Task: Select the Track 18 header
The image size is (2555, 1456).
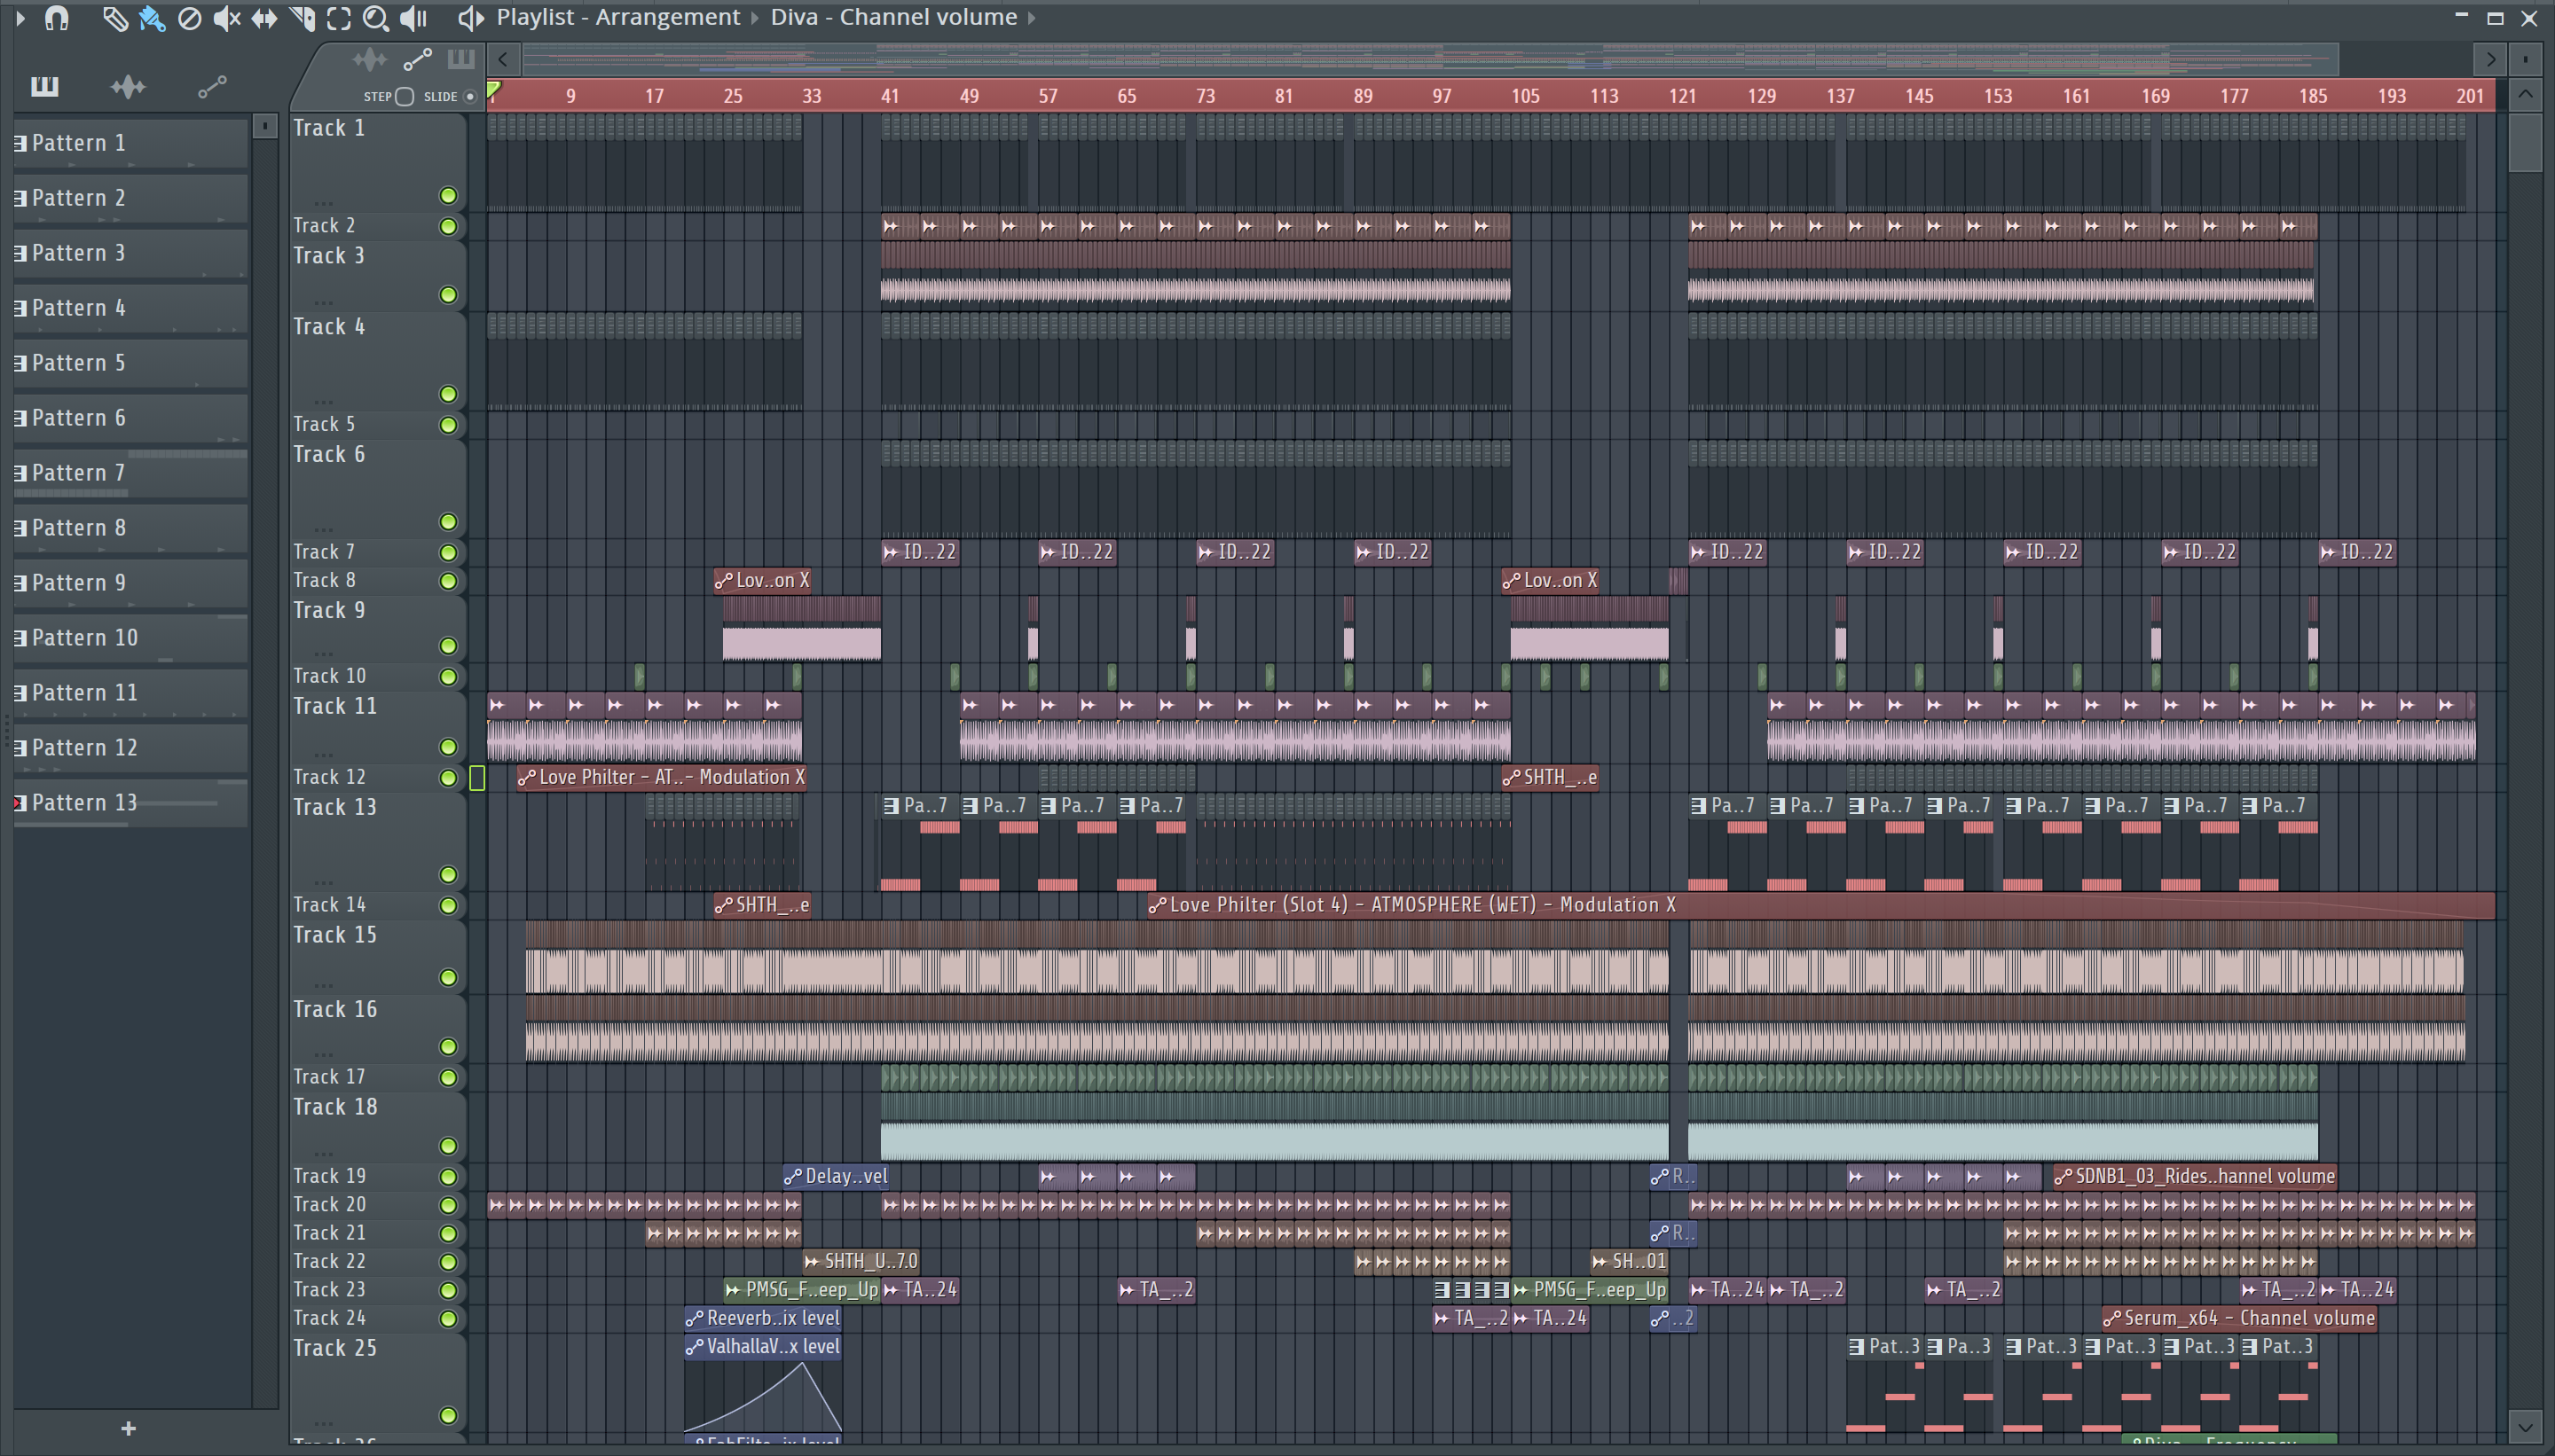Action: point(378,1127)
